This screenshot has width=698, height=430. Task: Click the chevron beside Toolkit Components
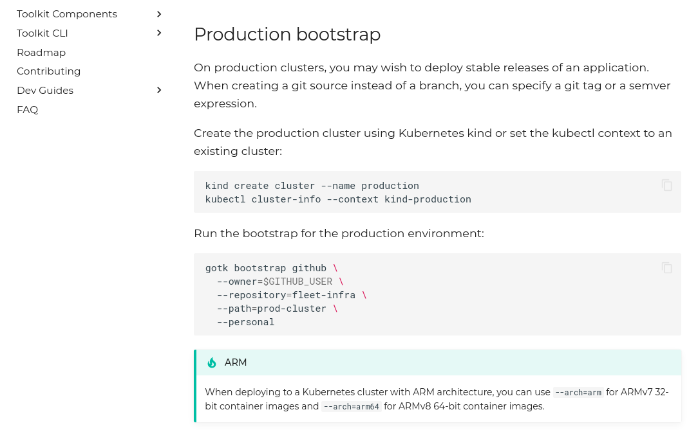pyautogui.click(x=158, y=13)
